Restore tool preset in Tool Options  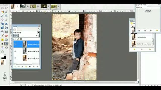[145, 30]
